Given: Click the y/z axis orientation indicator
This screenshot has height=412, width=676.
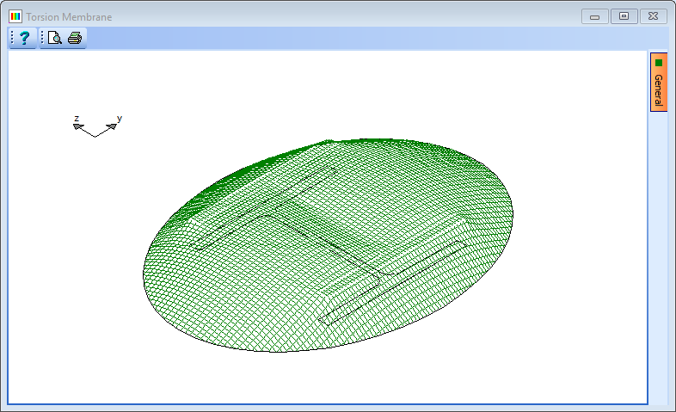Looking at the screenshot, I should pyautogui.click(x=97, y=126).
